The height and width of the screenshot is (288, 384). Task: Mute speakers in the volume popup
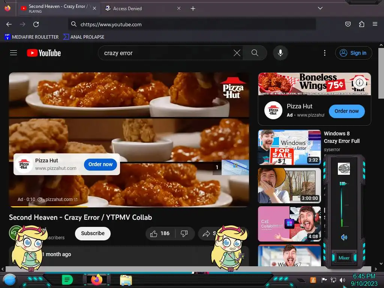click(344, 237)
